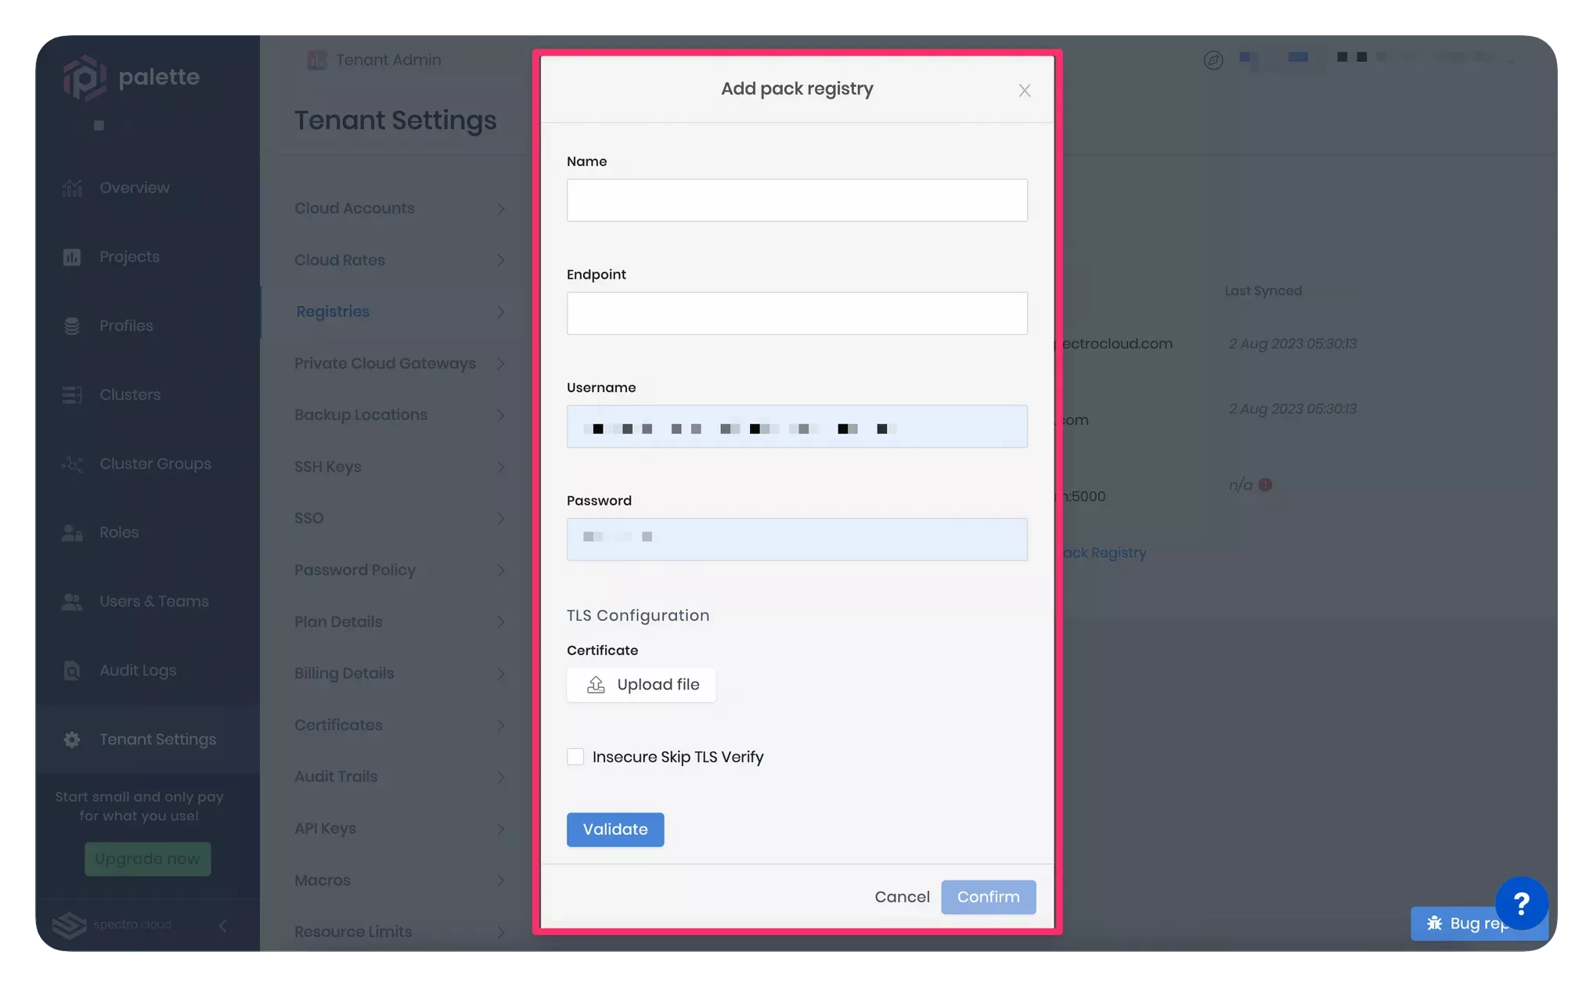Click the Validate button

click(614, 829)
